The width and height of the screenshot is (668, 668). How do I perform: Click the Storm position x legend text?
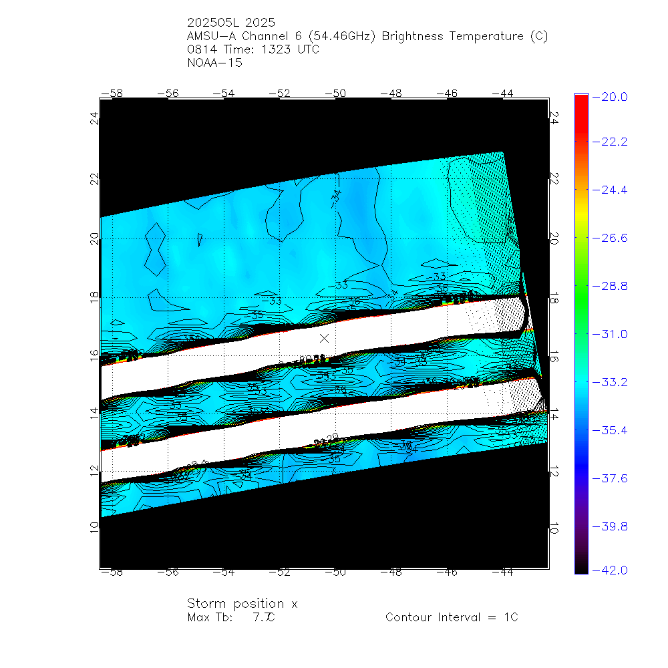pyautogui.click(x=242, y=604)
